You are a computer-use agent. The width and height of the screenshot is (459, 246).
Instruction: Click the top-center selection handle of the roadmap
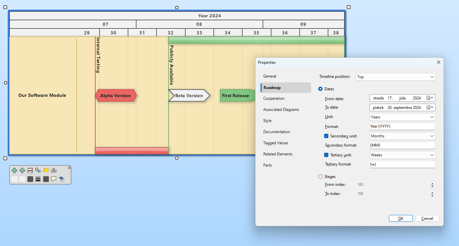tap(177, 8)
